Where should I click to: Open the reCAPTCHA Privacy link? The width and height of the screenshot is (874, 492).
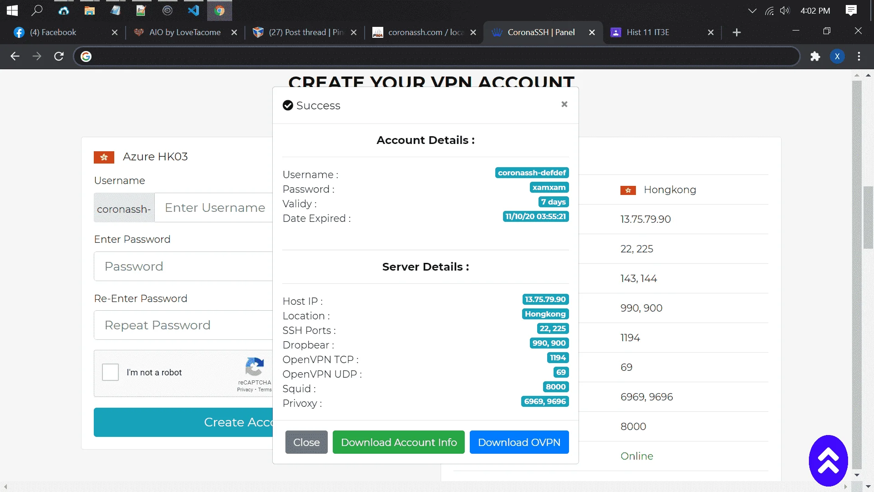pyautogui.click(x=245, y=390)
